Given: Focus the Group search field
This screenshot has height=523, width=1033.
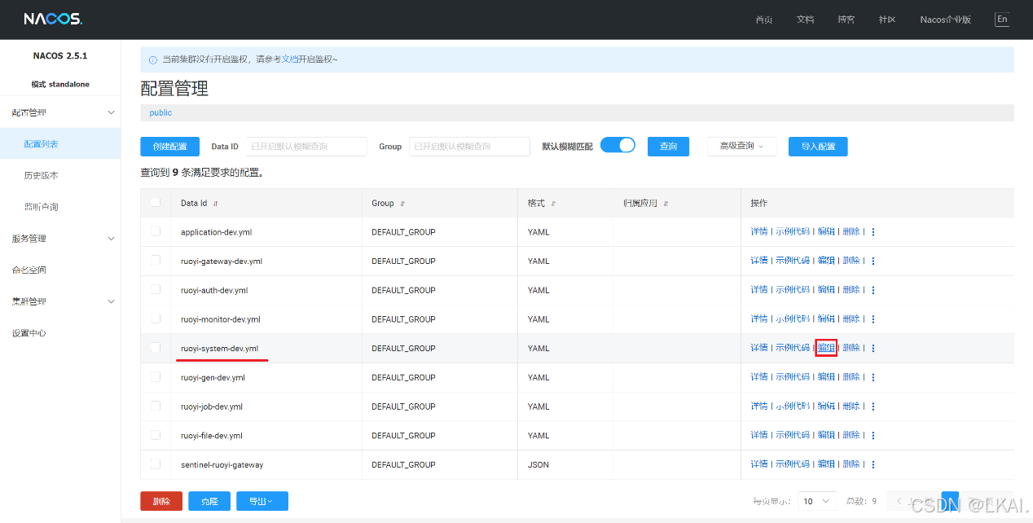Looking at the screenshot, I should pos(469,147).
